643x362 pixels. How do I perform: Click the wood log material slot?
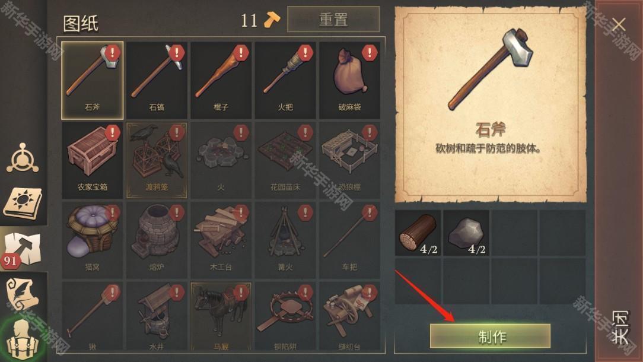[x=418, y=233]
